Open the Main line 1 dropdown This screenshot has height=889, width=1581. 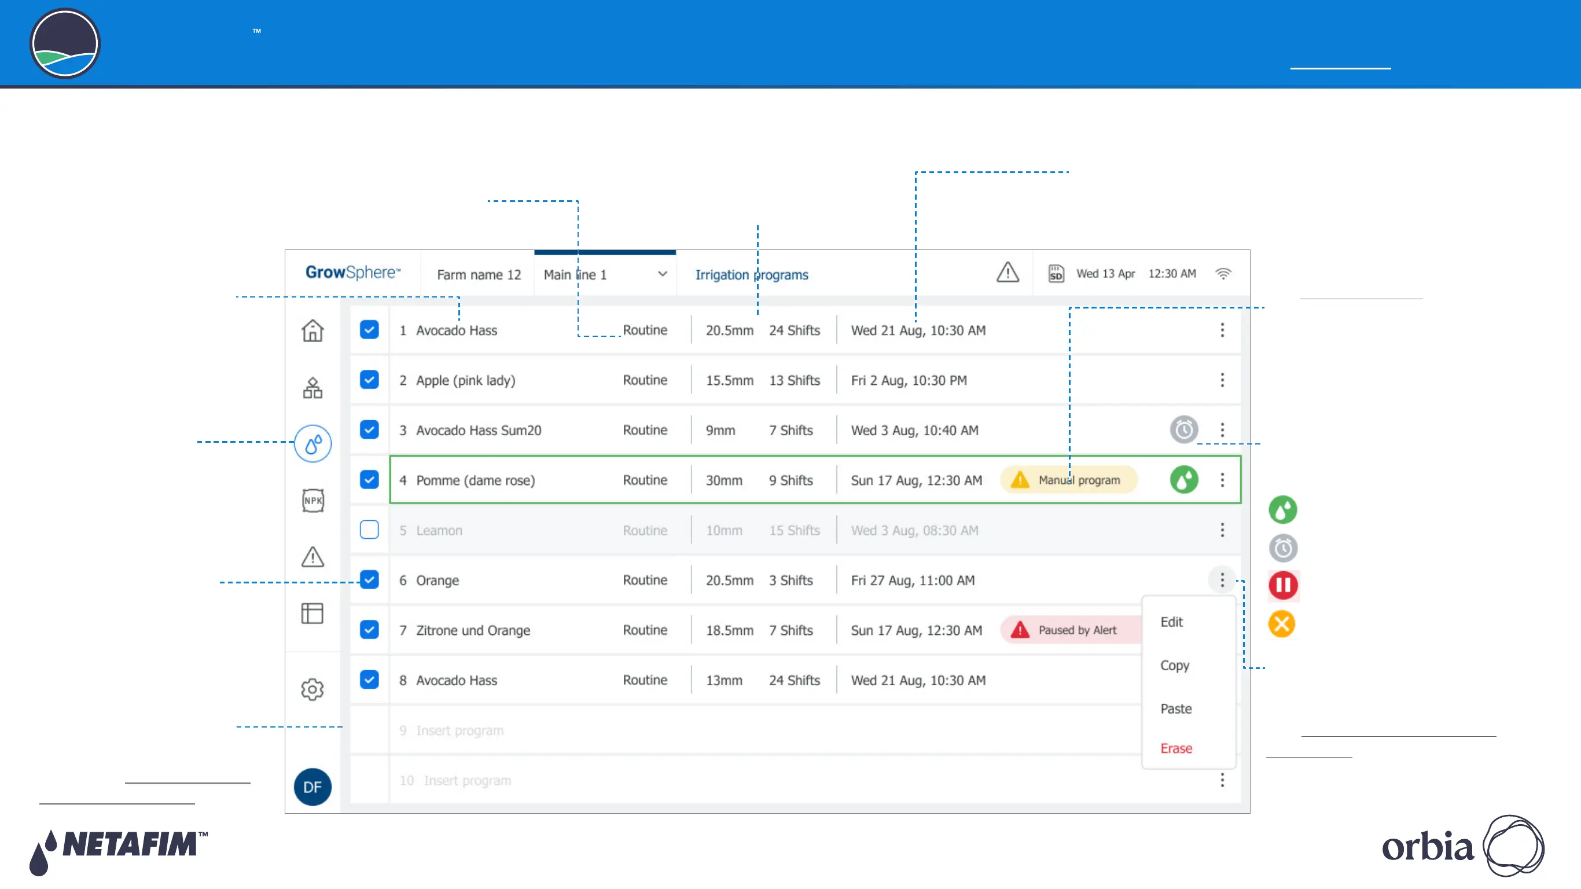[x=605, y=274]
